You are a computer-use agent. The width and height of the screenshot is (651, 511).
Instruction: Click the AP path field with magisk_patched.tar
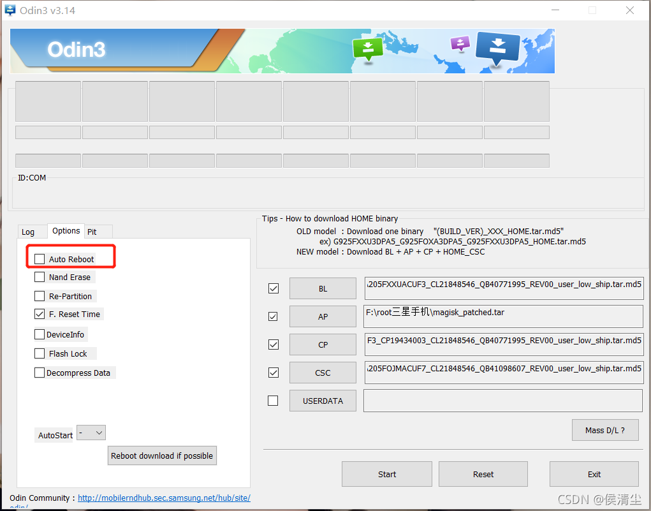[504, 316]
